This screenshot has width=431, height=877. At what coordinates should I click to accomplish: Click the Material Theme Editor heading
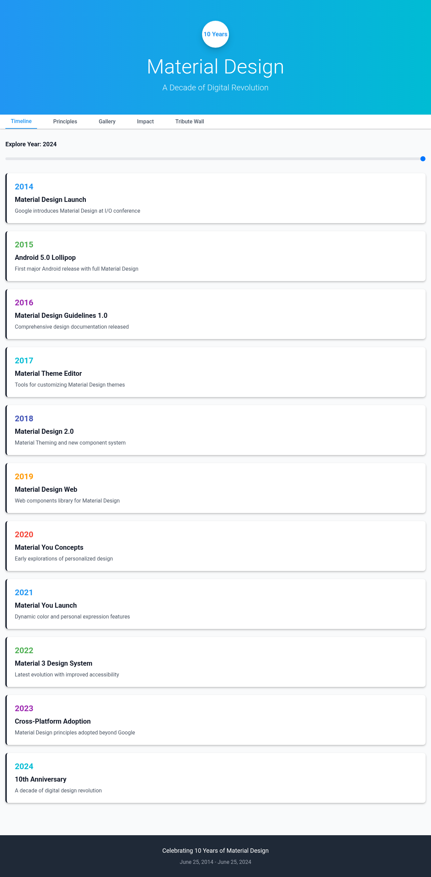point(48,373)
